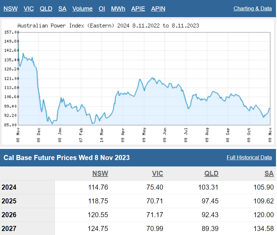Open the Full Historical Data link
Screen dimensions: 277x235
click(x=249, y=157)
